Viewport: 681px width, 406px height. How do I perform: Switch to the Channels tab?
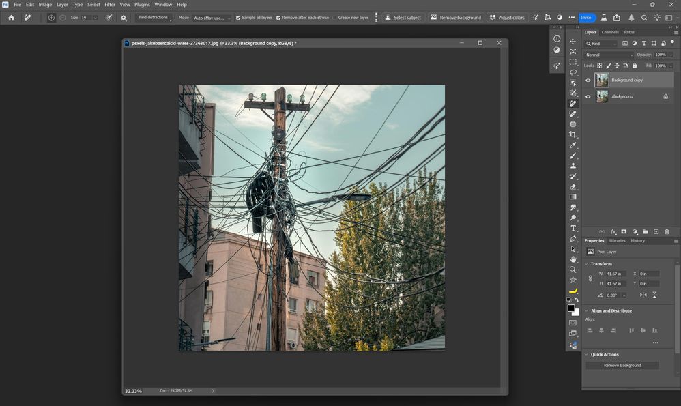click(x=610, y=32)
